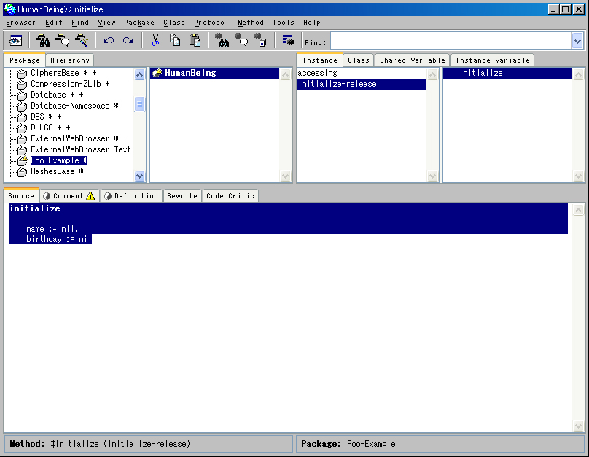The height and width of the screenshot is (457, 589).
Task: Switch to the Comment tab
Action: click(69, 195)
